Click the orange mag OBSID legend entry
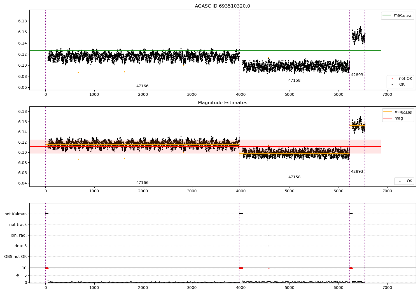This screenshot has height=294, width=420. pyautogui.click(x=398, y=112)
